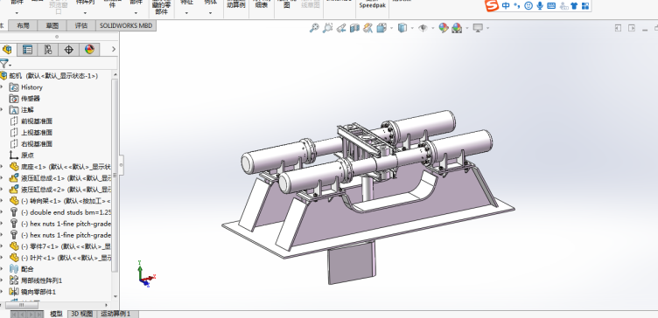Click the feature tree filter funnel

(4, 64)
